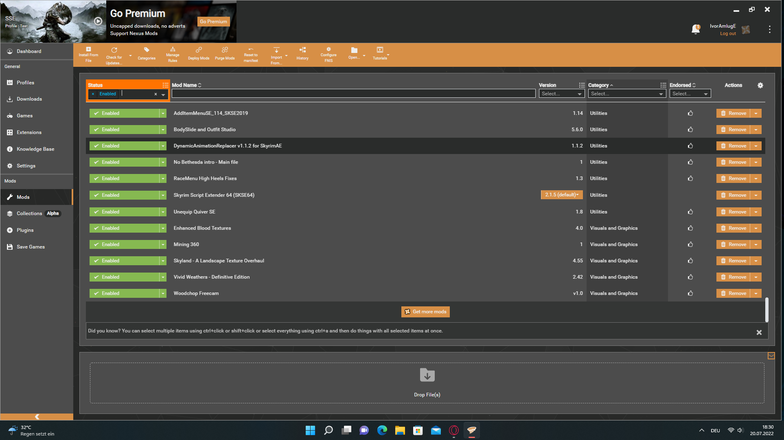Toggle Enabled status for Woodchop Freecam
784x440 pixels.
pos(124,293)
